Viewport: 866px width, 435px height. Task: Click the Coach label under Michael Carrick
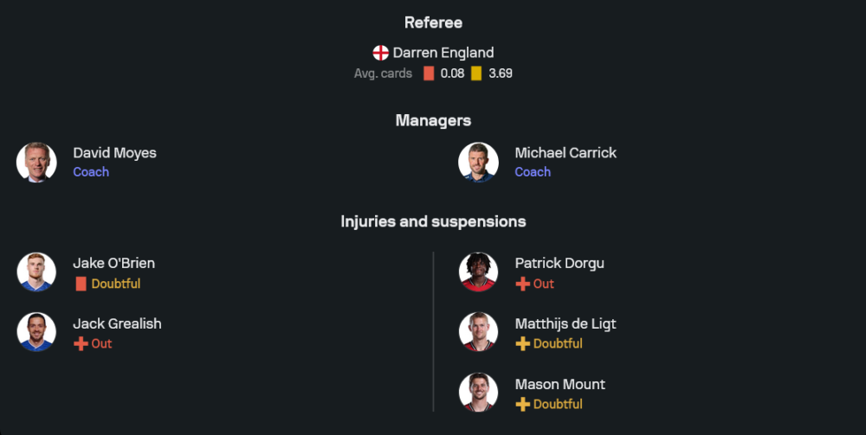coord(533,172)
